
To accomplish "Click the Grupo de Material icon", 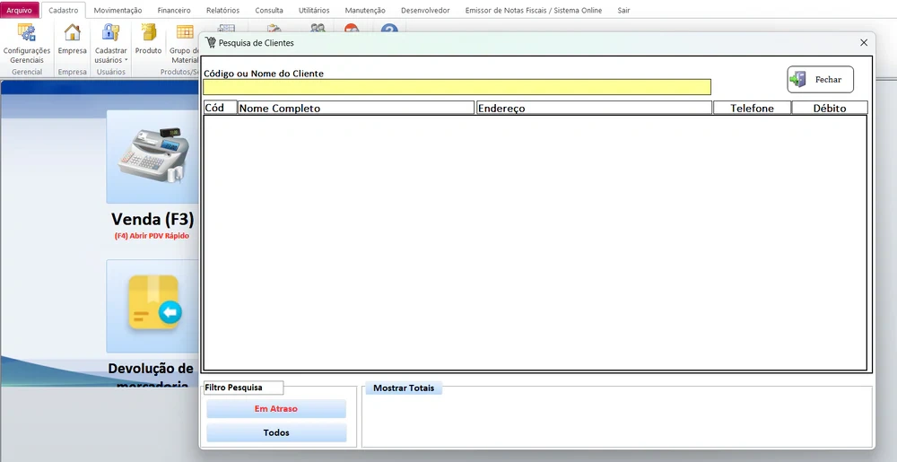I will click(x=185, y=34).
